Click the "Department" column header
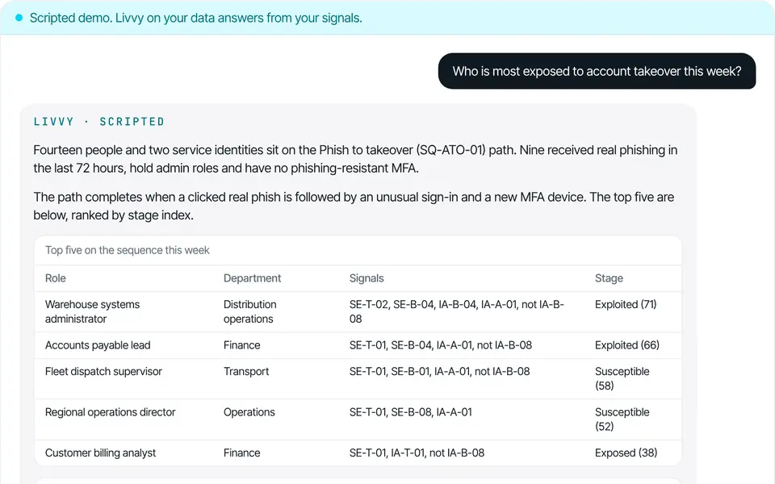775x484 pixels. pyautogui.click(x=252, y=278)
